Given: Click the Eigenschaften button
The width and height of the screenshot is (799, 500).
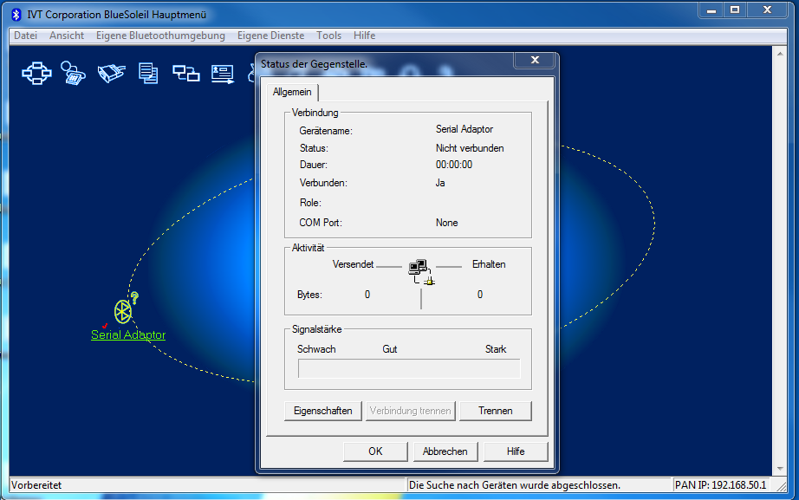Looking at the screenshot, I should tap(323, 411).
